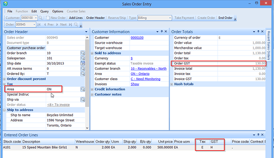
Task: Open the Order number dropdown
Action: pyautogui.click(x=34, y=25)
